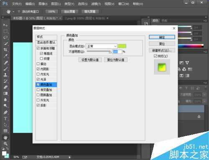Select the Path Selection arrow tool

point(5,125)
